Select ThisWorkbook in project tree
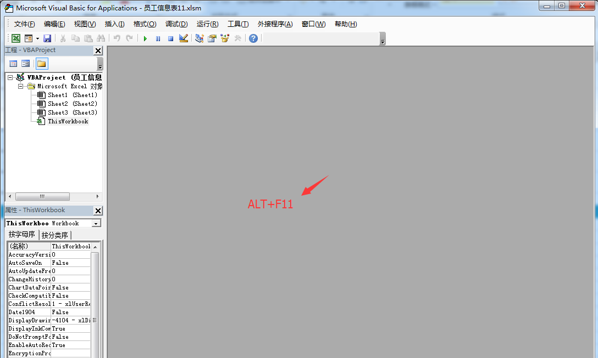Viewport: 598px width, 358px height. click(68, 121)
